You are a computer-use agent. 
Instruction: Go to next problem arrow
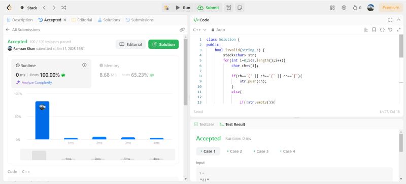[54, 8]
